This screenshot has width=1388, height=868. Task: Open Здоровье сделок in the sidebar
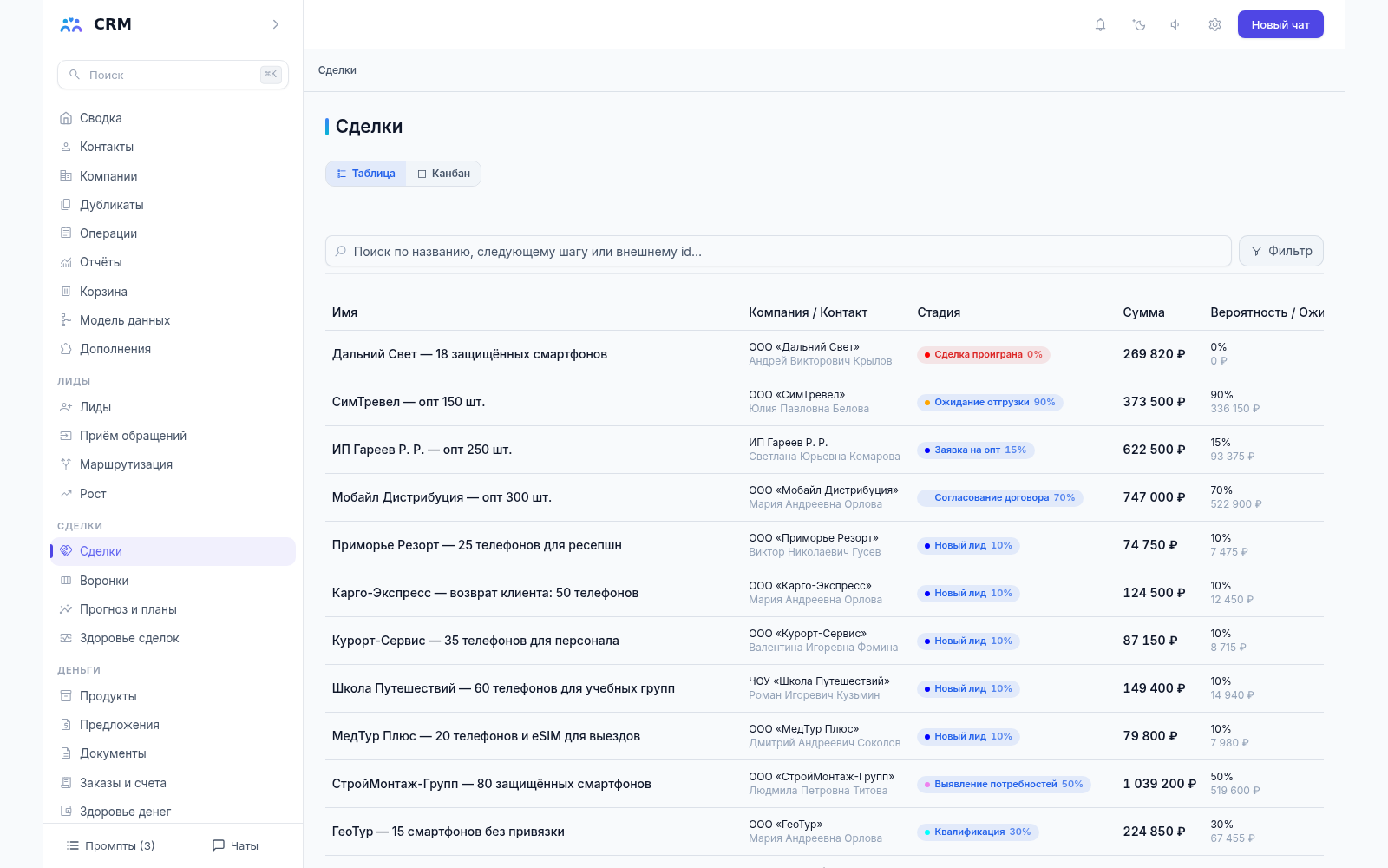click(x=173, y=638)
